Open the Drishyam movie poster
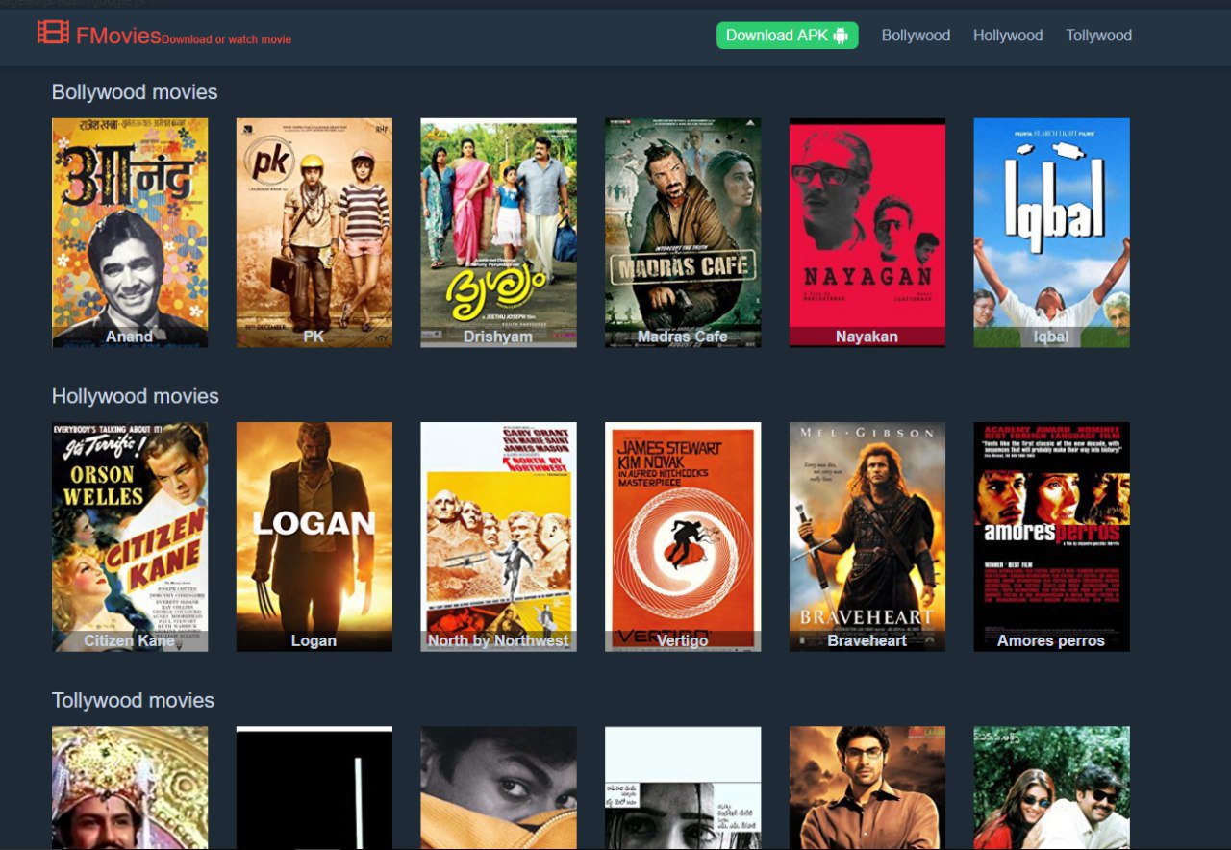This screenshot has height=850, width=1231. point(498,233)
